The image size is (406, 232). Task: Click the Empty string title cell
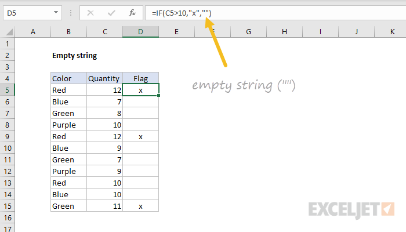tap(74, 56)
